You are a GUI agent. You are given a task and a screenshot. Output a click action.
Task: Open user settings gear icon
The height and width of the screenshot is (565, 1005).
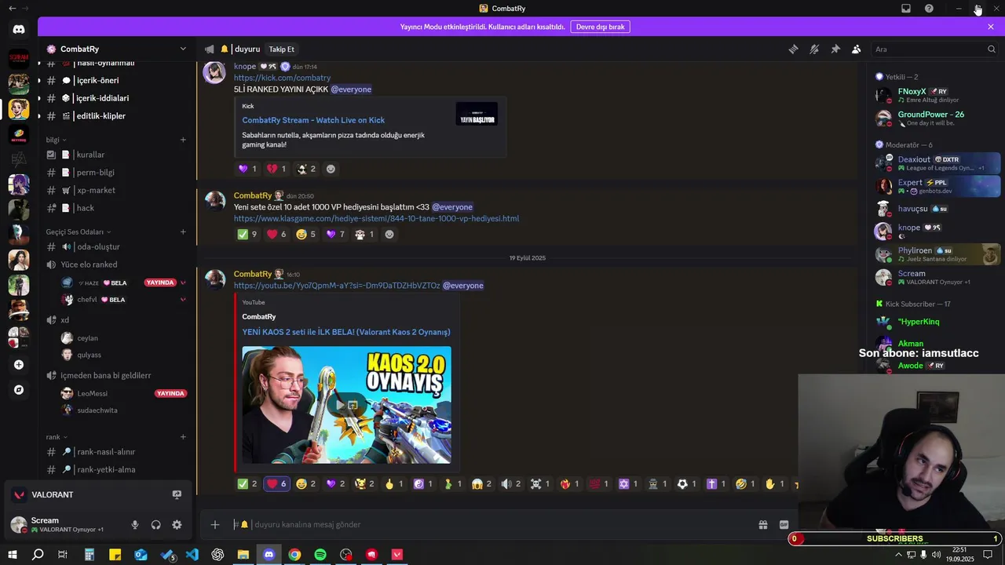tap(177, 525)
